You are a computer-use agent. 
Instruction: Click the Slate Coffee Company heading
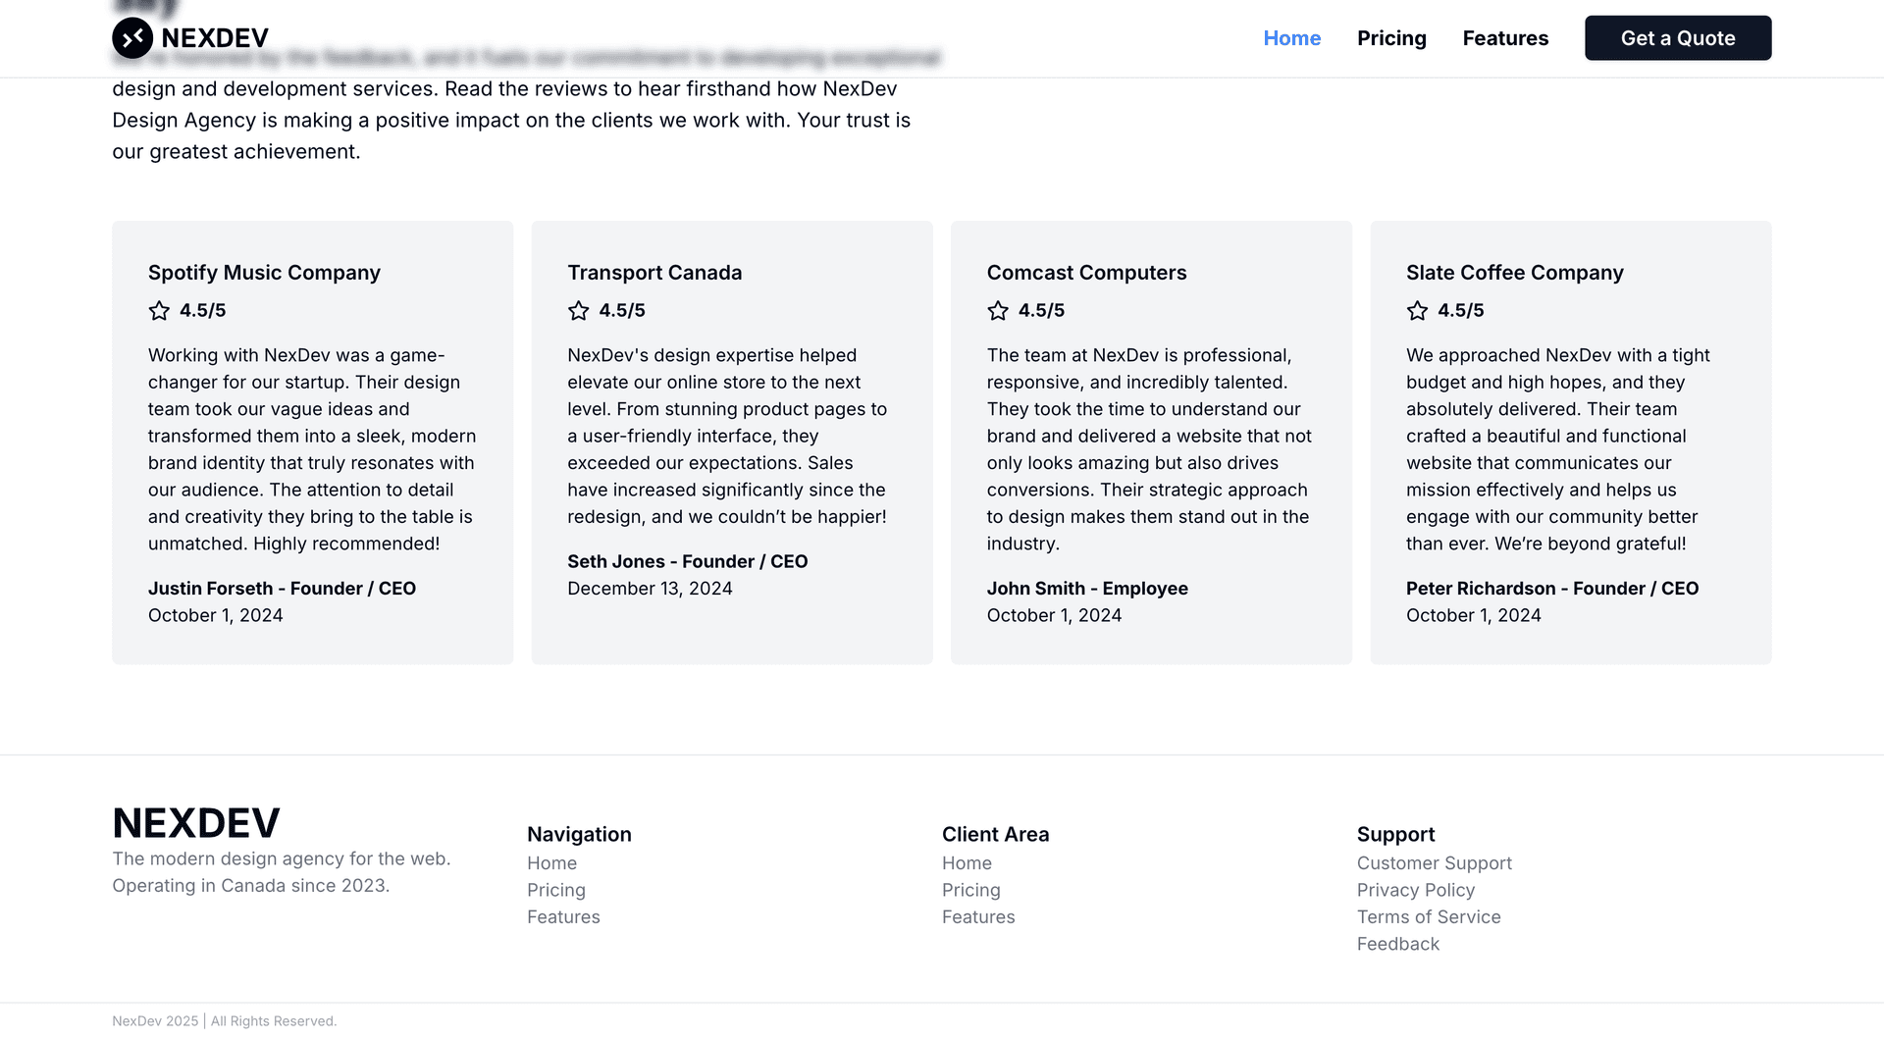point(1514,273)
